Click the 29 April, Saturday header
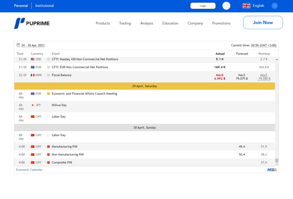 pyautogui.click(x=144, y=86)
